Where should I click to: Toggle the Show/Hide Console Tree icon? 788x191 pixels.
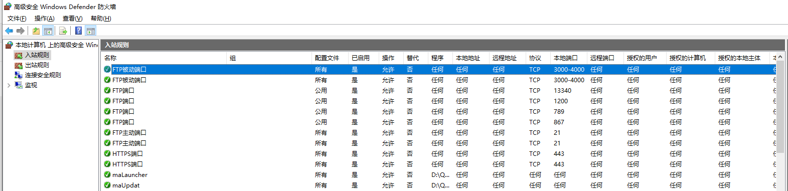pyautogui.click(x=48, y=31)
